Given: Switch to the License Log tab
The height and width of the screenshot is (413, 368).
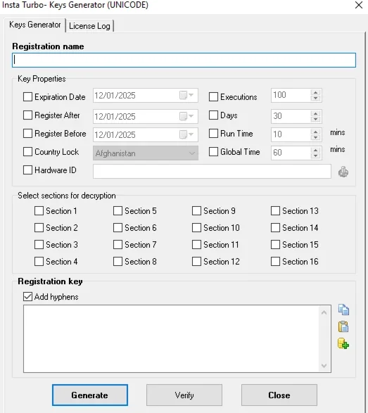Looking at the screenshot, I should [x=89, y=26].
